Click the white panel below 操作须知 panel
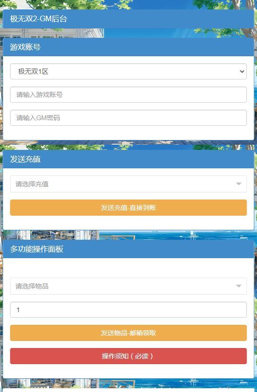Image resolution: width=257 pixels, height=392 pixels. [128, 390]
